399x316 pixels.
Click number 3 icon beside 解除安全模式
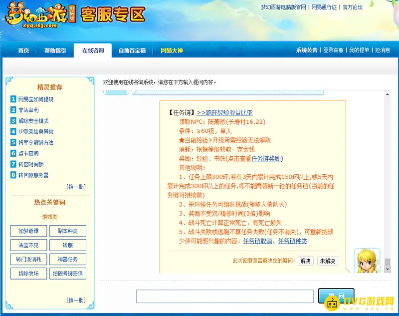tap(13, 120)
